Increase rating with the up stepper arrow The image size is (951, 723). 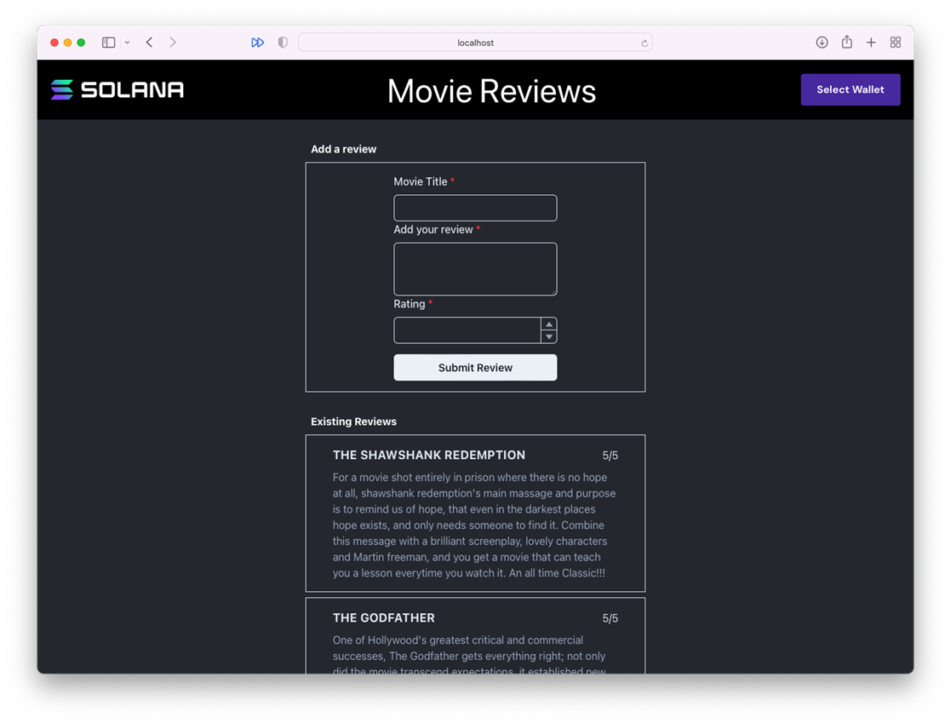tap(549, 324)
